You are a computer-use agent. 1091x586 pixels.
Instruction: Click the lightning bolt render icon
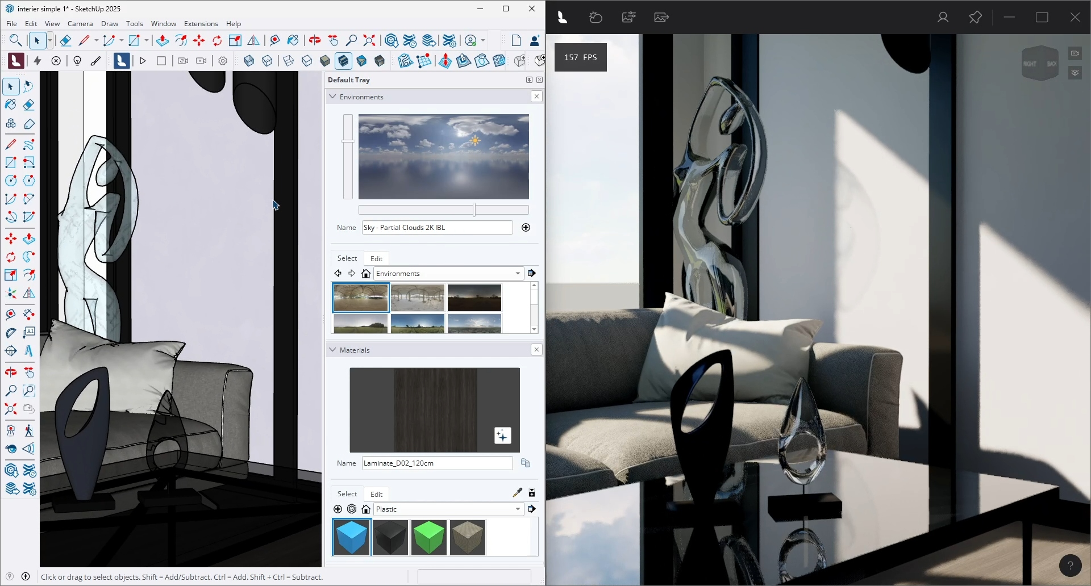[x=38, y=61]
